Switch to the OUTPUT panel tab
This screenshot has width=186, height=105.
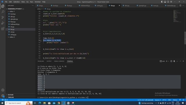(x=49, y=61)
